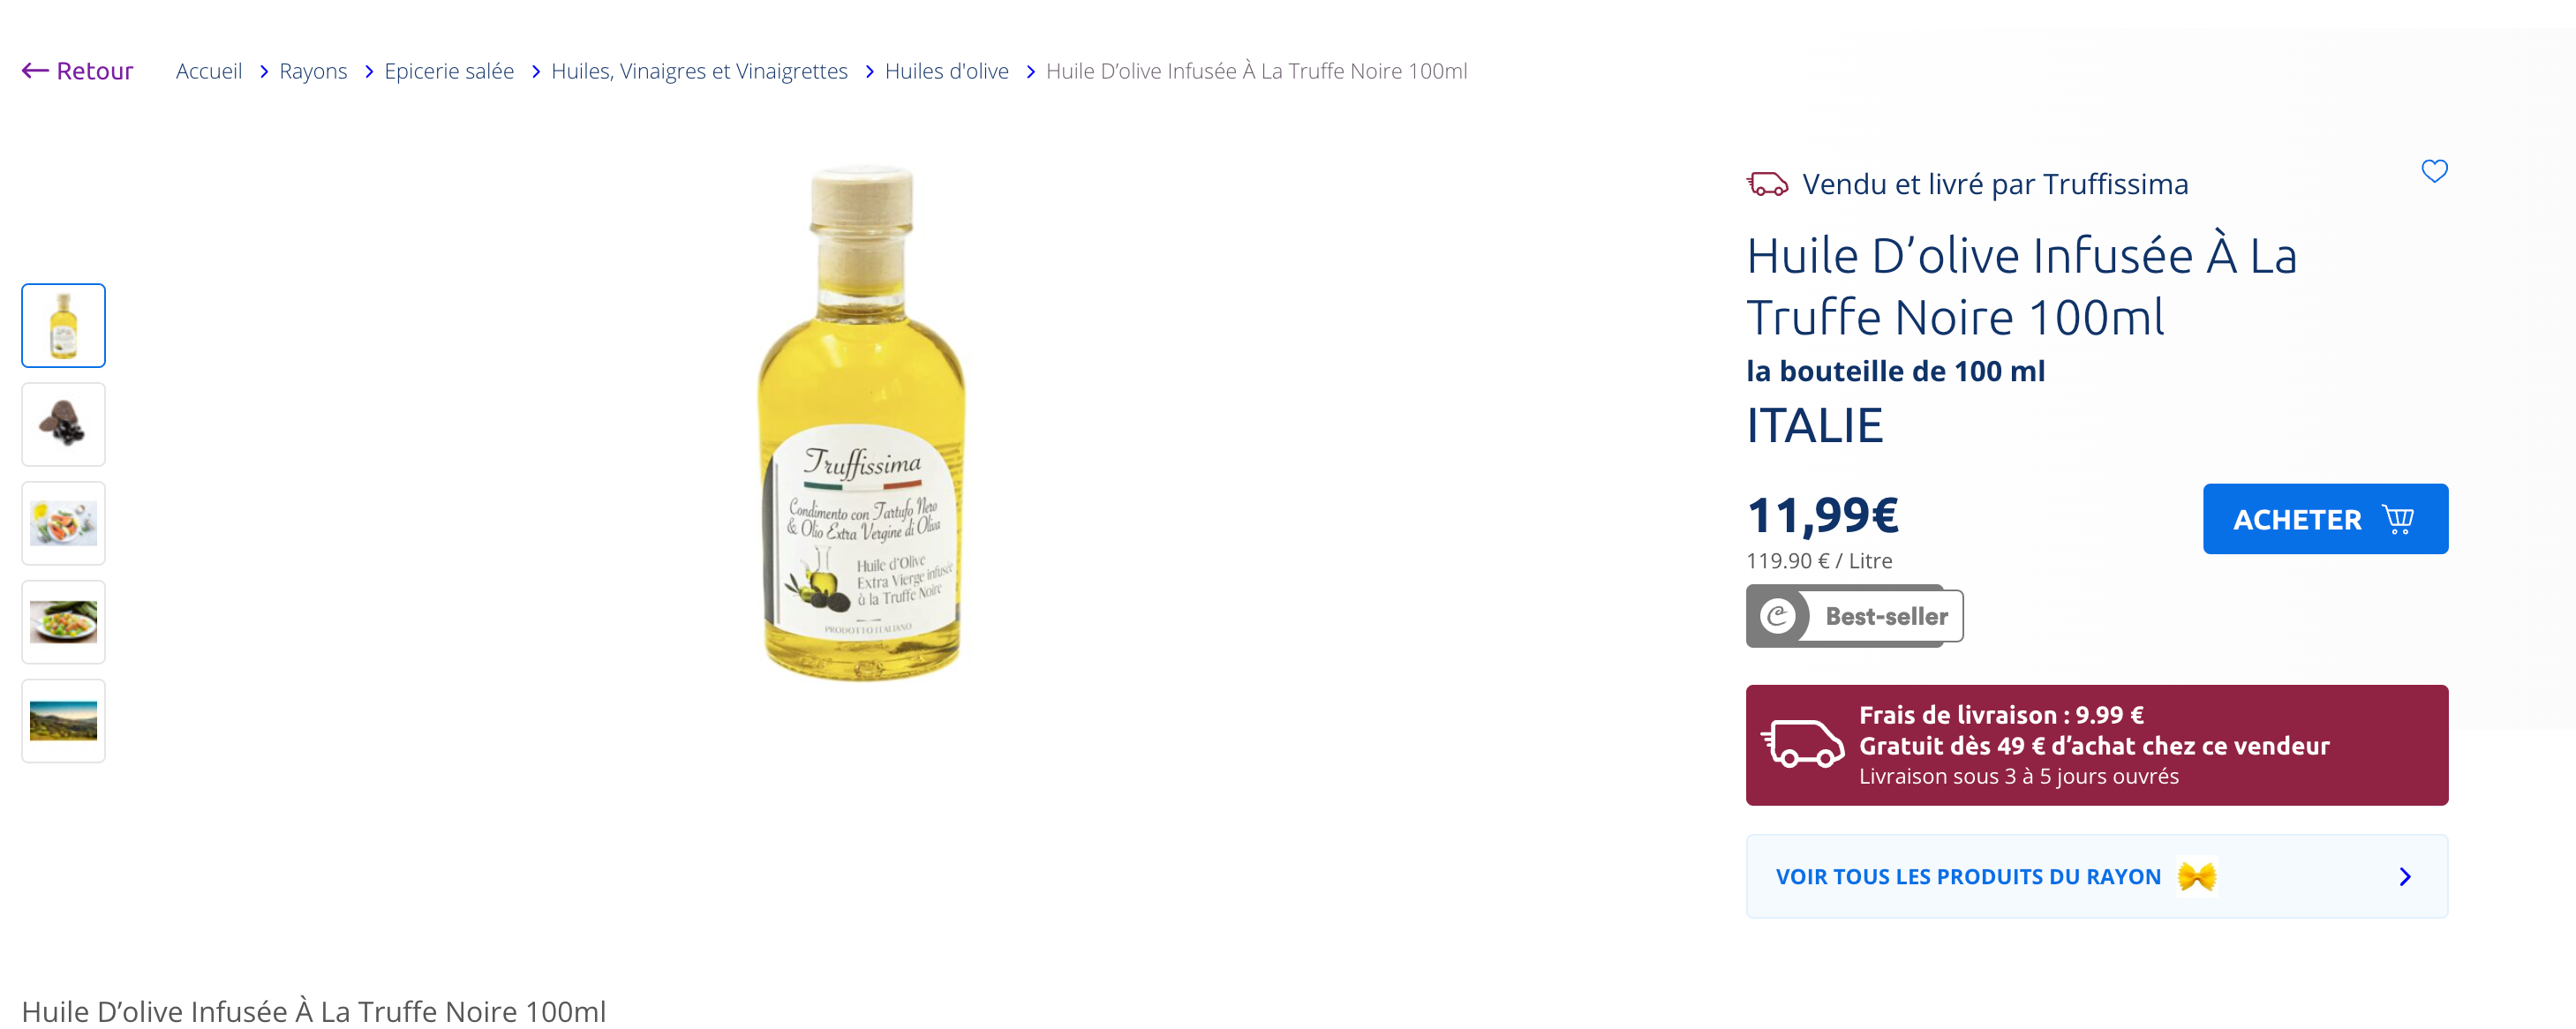Click the main olive oil bottle image
The height and width of the screenshot is (1029, 2576).
click(x=862, y=424)
